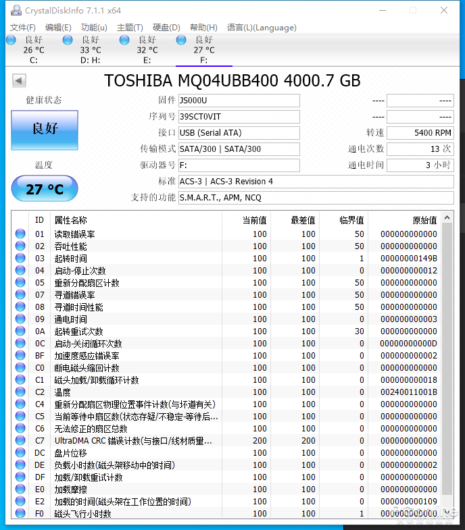Image resolution: width=465 pixels, height=530 pixels.
Task: Click the blue orb of attribute BF
Action: coord(20,355)
